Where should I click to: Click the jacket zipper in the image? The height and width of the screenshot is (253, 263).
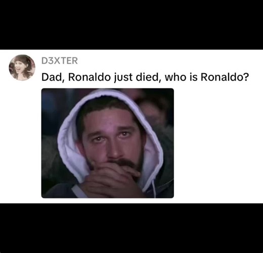point(164,184)
